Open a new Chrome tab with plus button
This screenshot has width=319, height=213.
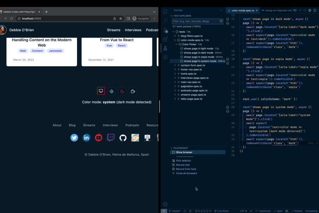46,12
